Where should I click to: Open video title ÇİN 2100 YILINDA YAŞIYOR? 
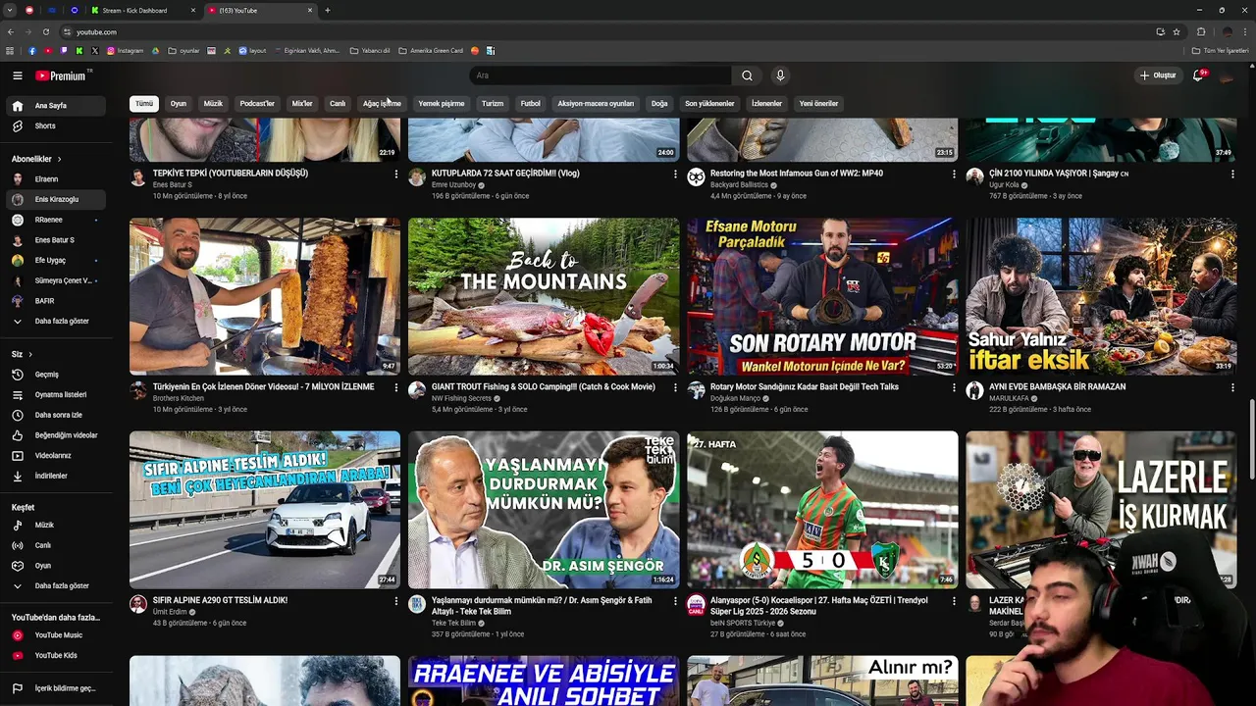[x=1058, y=174]
